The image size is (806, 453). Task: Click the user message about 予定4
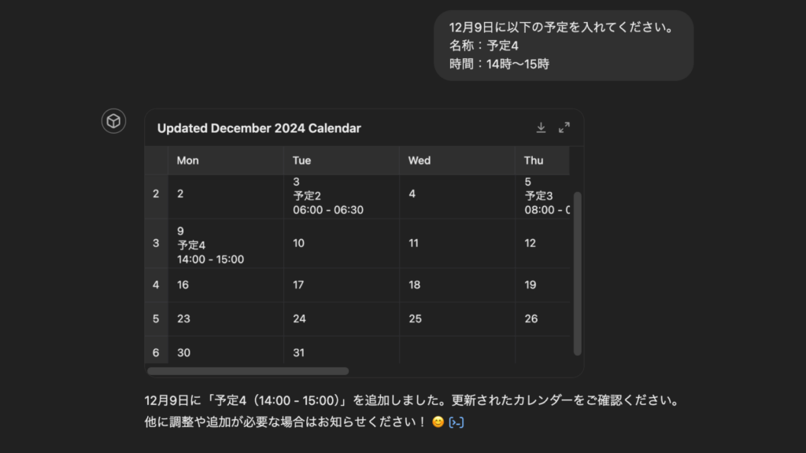563,46
